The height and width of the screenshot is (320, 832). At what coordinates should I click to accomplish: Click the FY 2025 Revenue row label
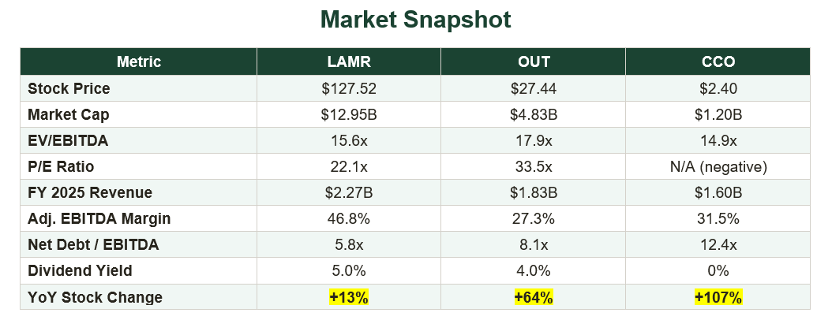tap(90, 193)
